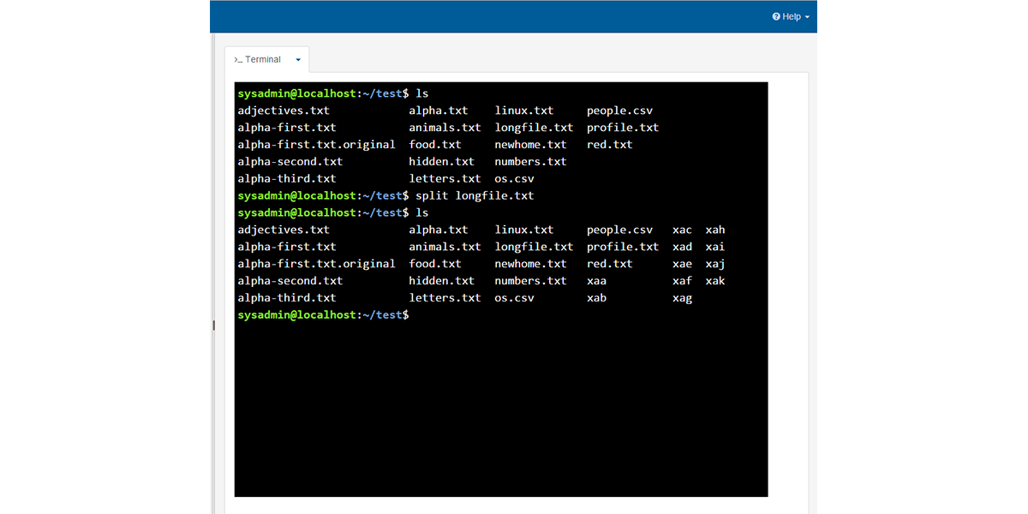The height and width of the screenshot is (514, 1028).
Task: Click newhome.txt in the listing after split
Action: coord(530,264)
